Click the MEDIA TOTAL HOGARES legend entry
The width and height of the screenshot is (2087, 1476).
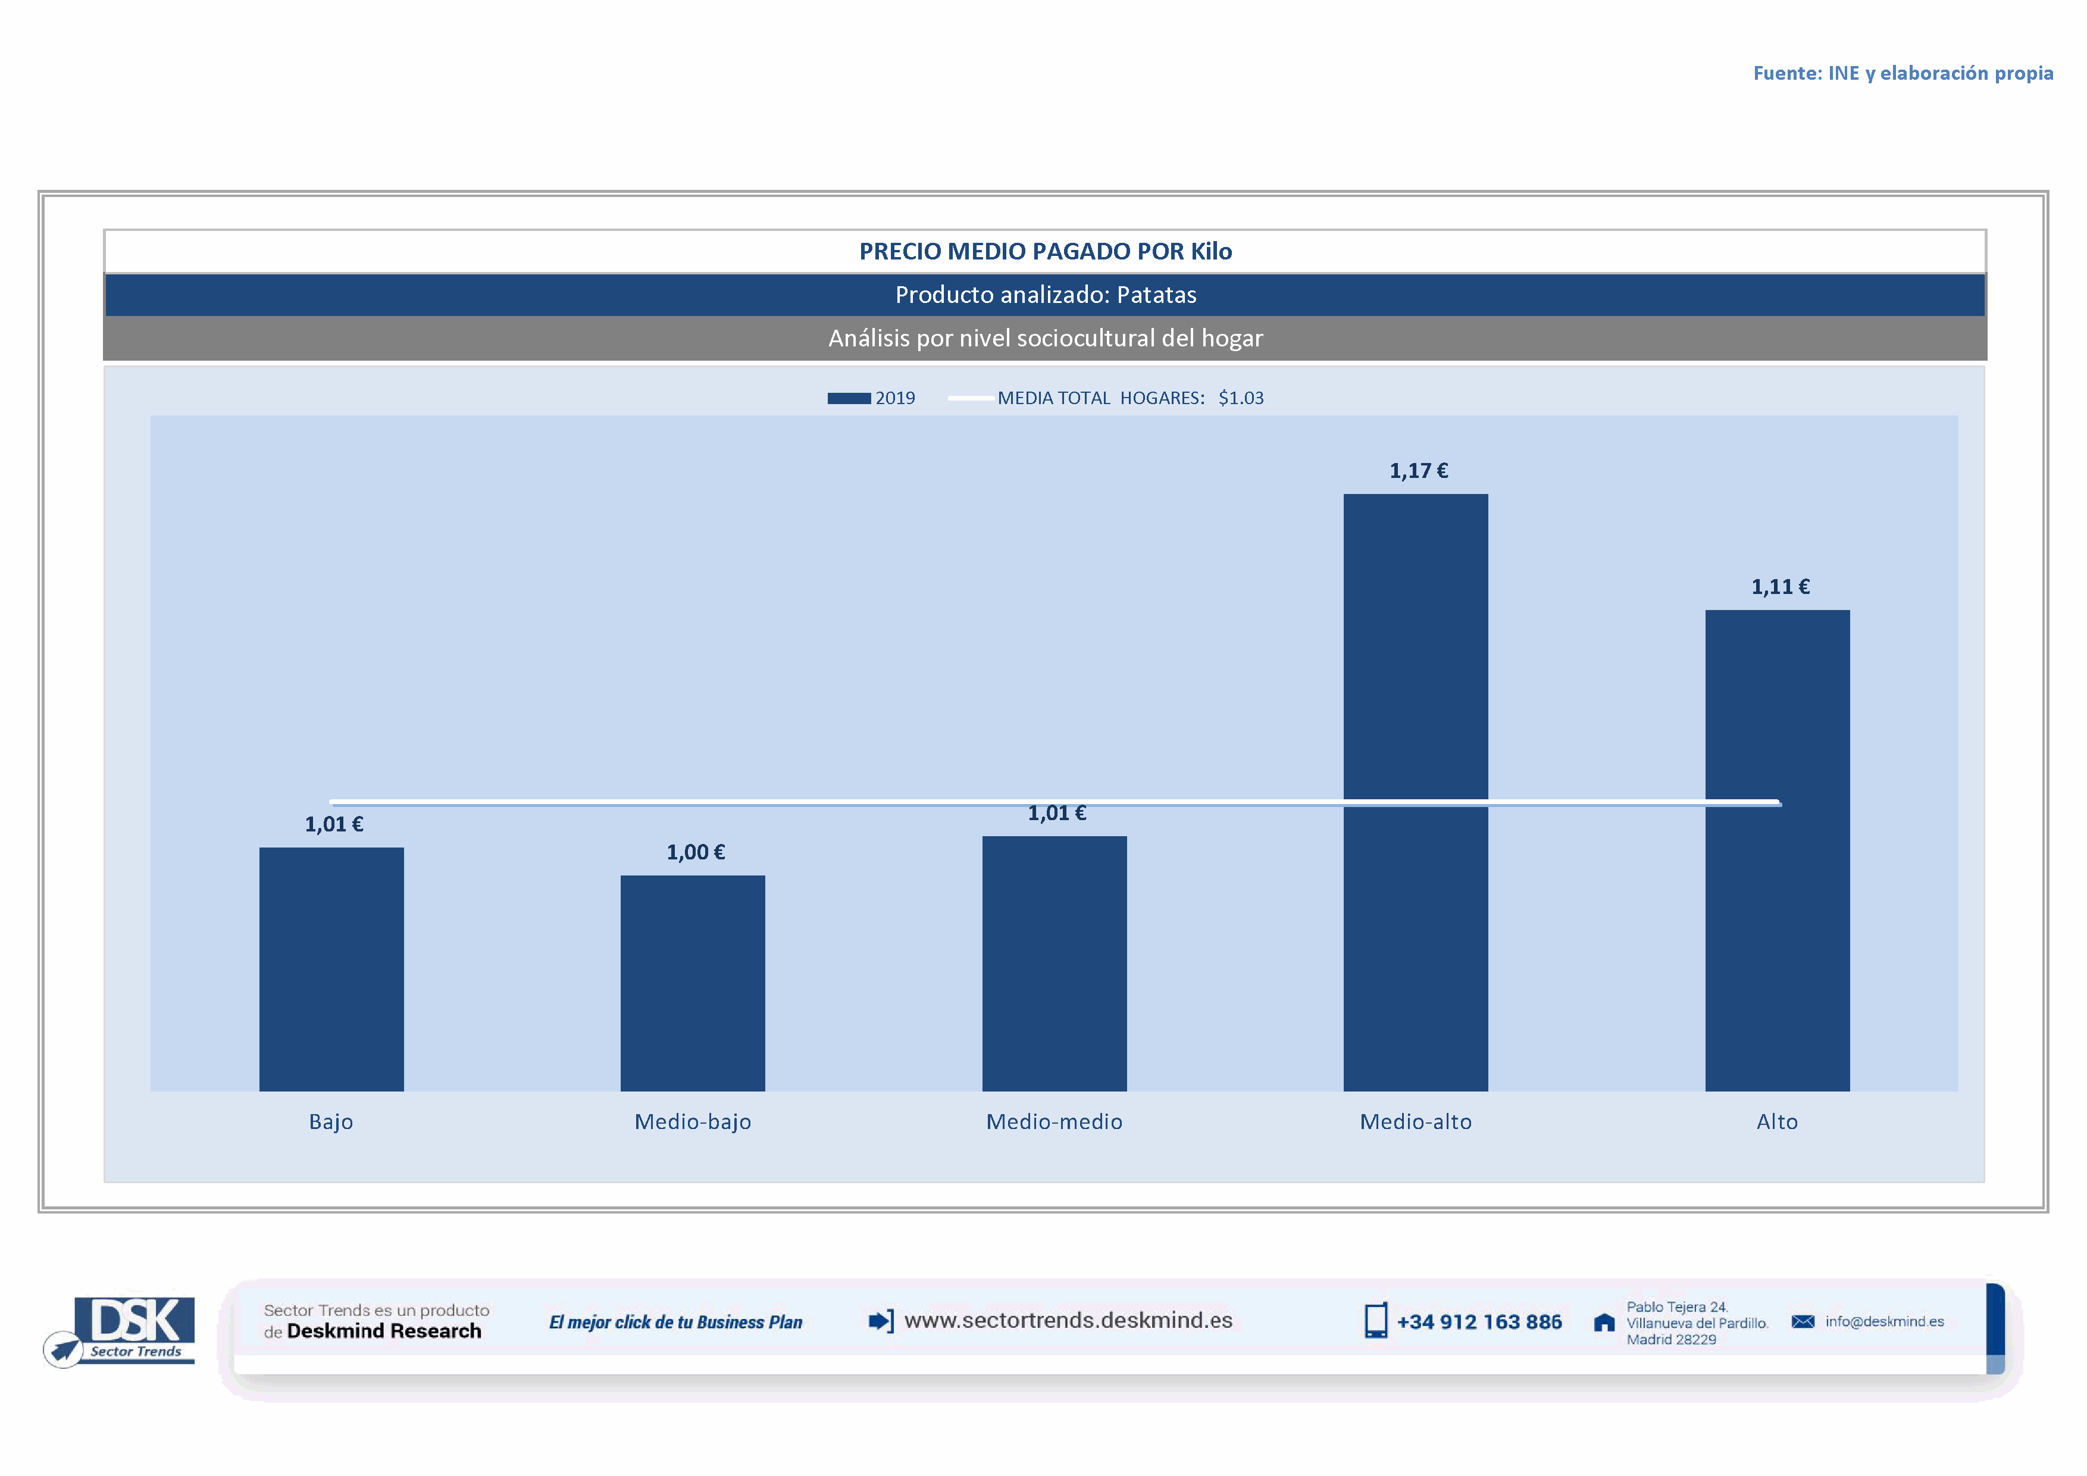coord(1129,398)
